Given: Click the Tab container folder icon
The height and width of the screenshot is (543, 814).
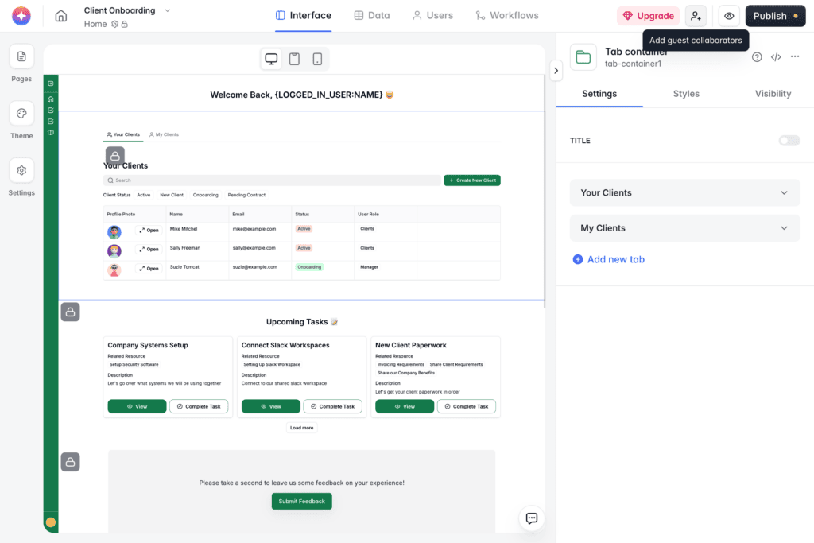Looking at the screenshot, I should click(583, 57).
